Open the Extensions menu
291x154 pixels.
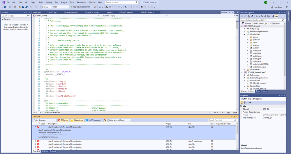tap(81, 2)
